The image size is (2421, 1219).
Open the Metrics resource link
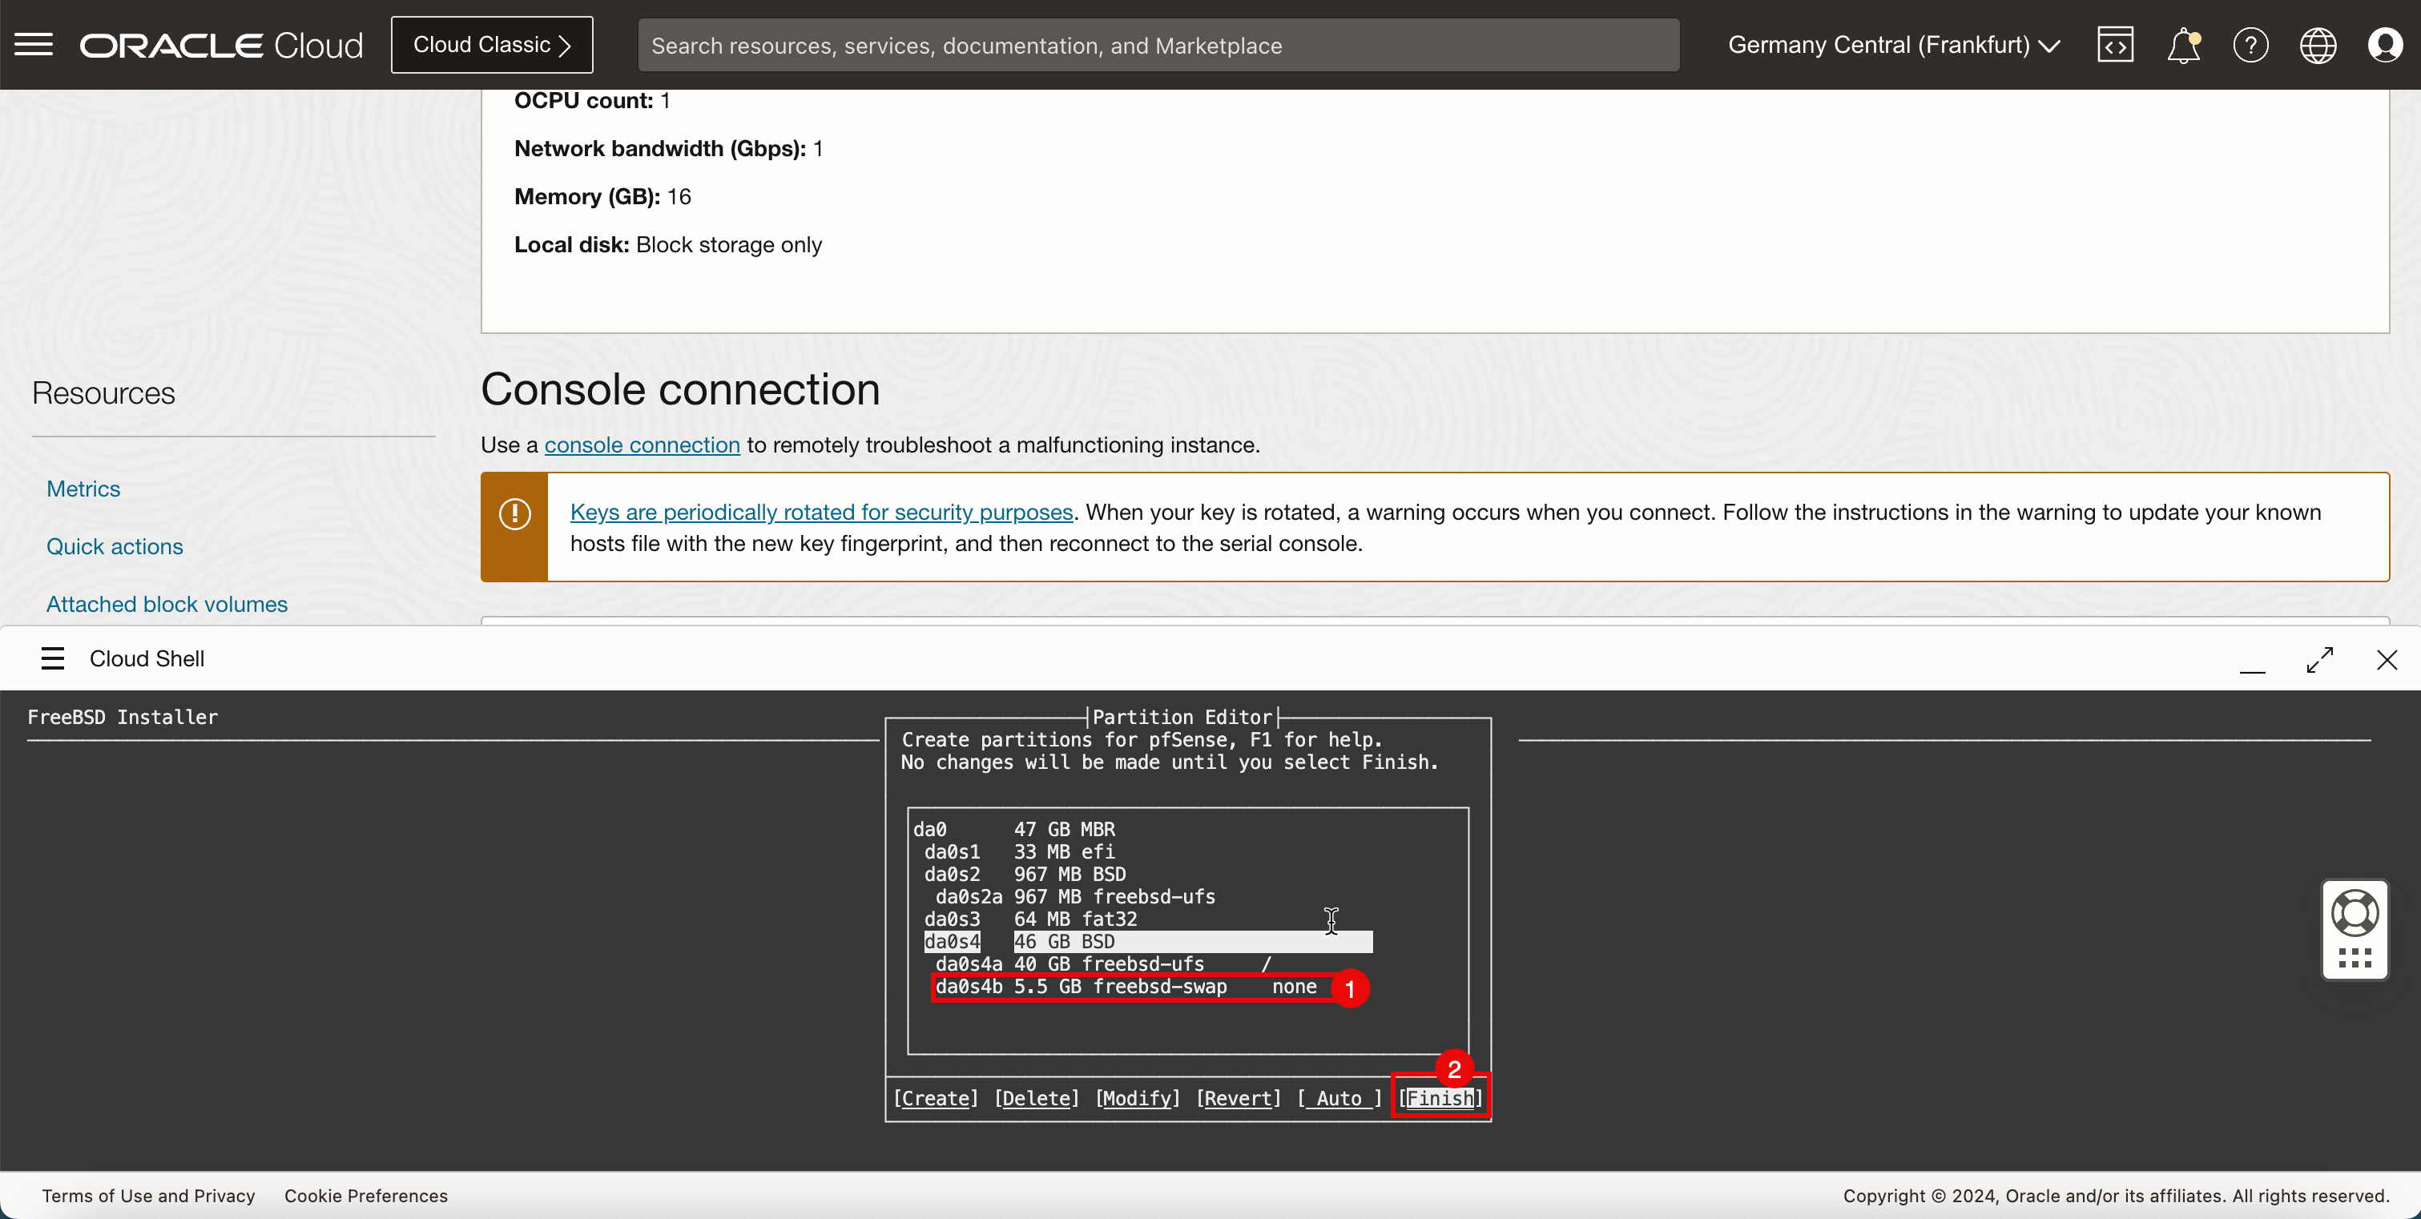[83, 489]
